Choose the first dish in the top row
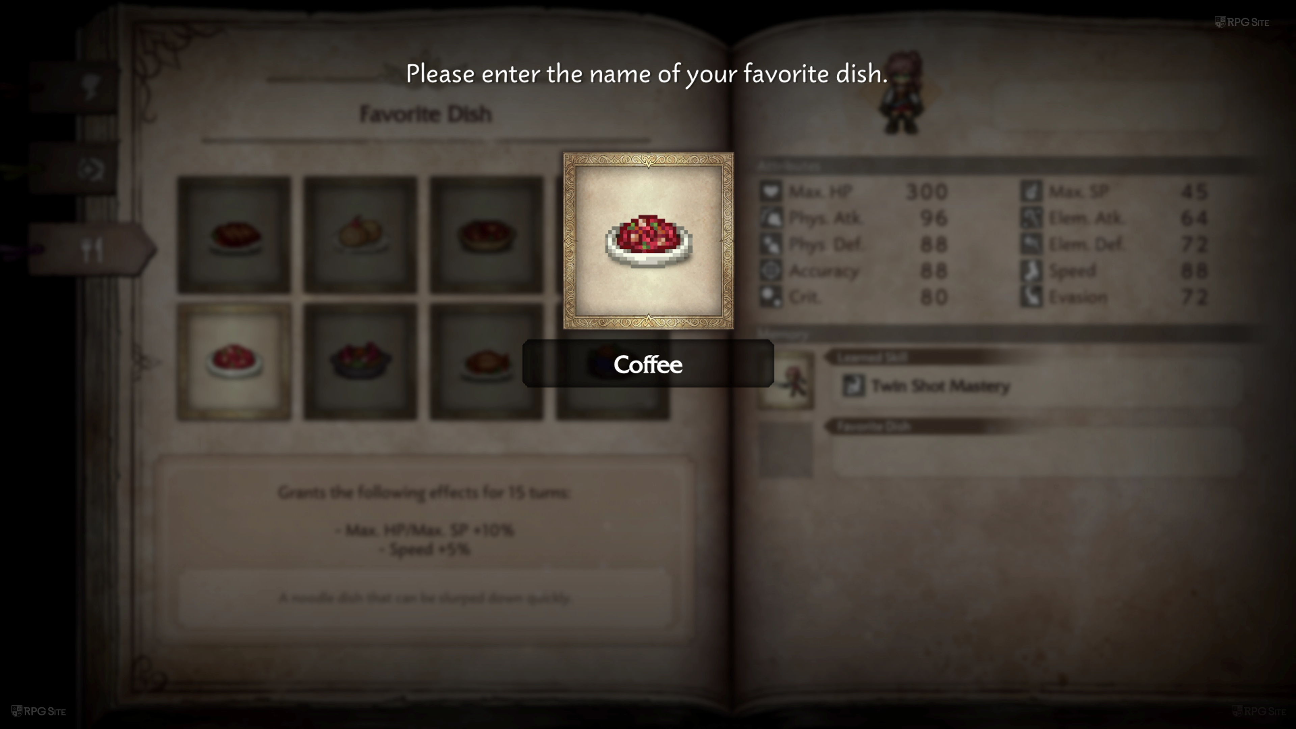The width and height of the screenshot is (1296, 729). point(234,235)
